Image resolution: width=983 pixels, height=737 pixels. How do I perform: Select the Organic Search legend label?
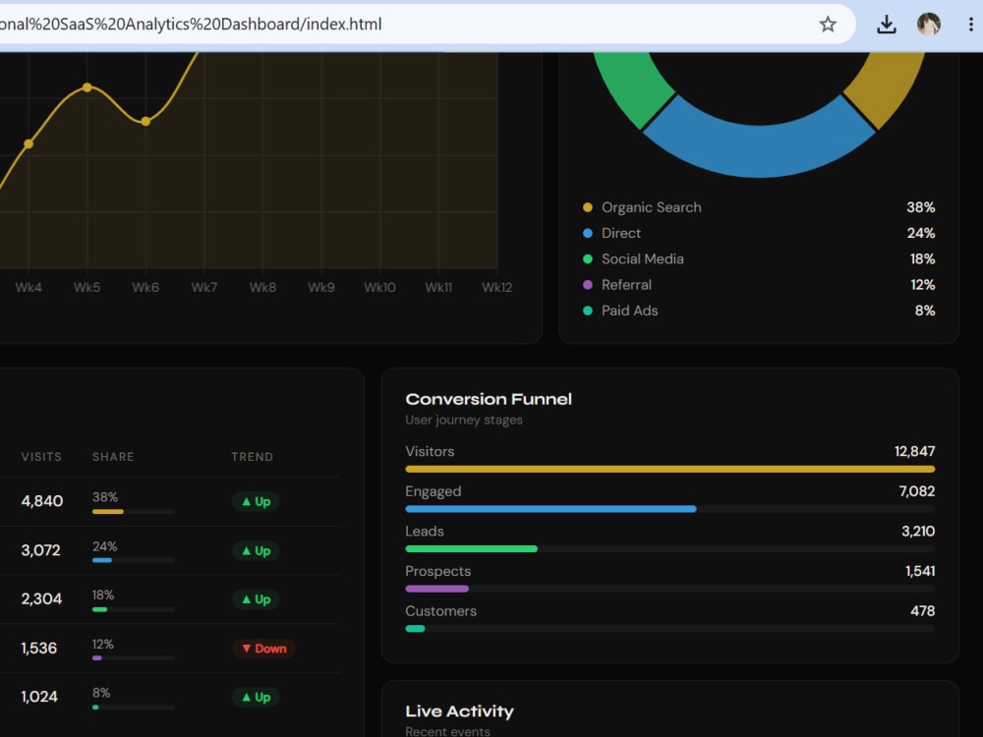tap(652, 207)
